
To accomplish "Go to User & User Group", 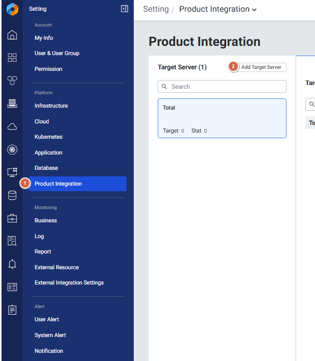I will click(x=57, y=53).
